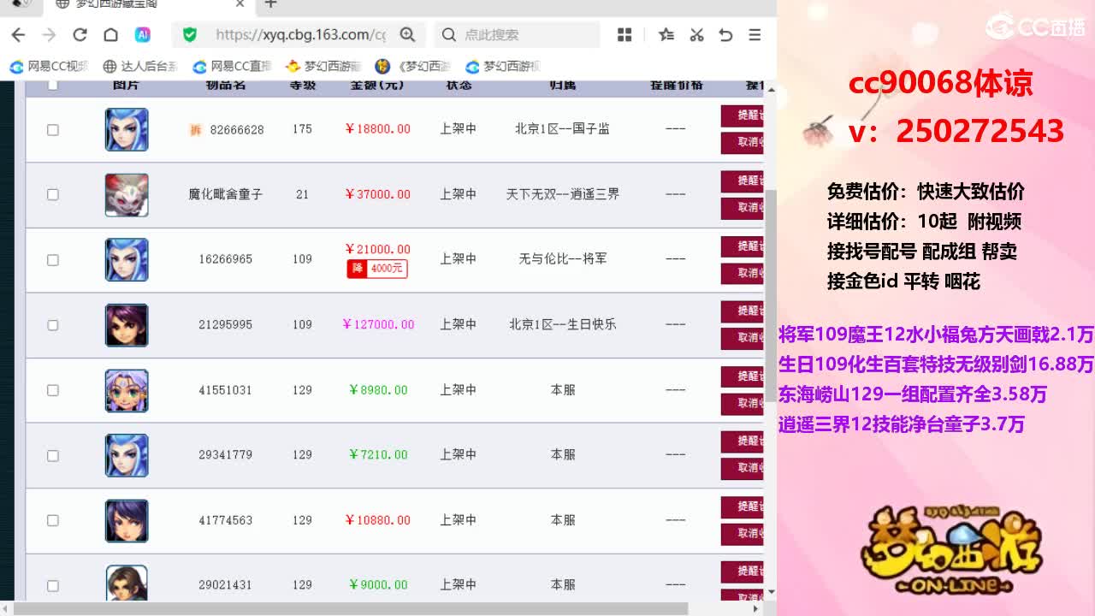Click the horizontal scrollbar thumb

351,608
